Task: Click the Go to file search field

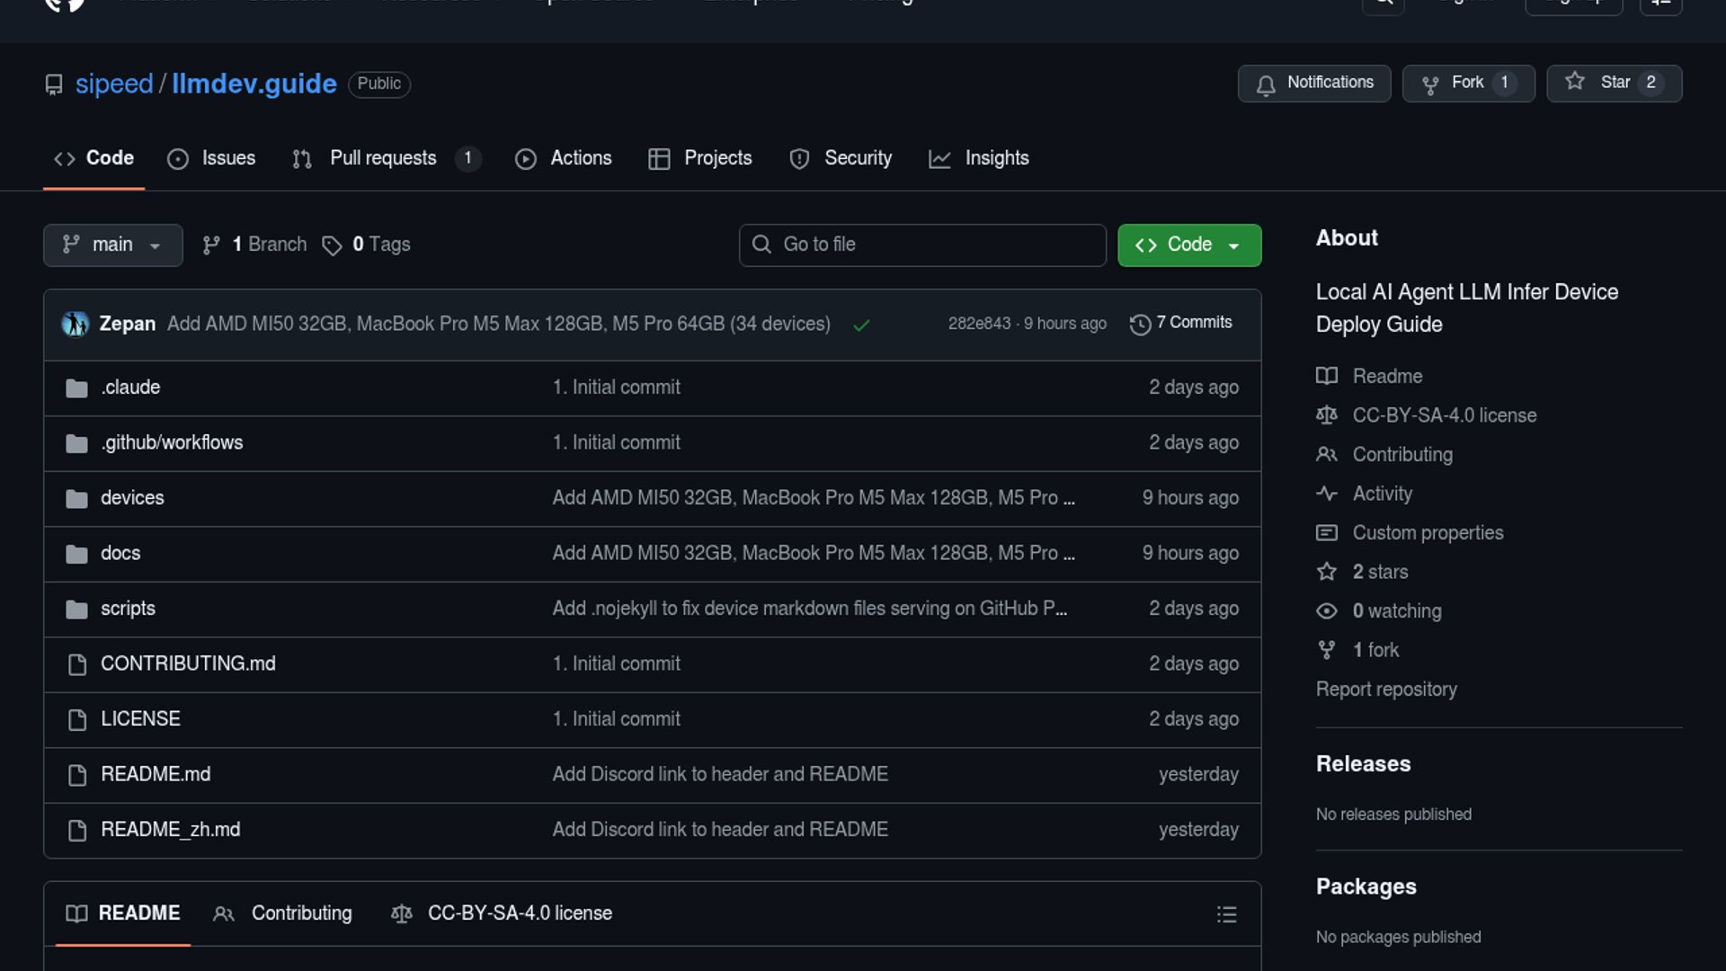Action: [922, 245]
